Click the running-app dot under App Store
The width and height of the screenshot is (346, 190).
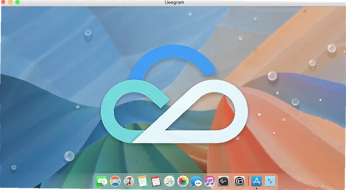click(256, 188)
